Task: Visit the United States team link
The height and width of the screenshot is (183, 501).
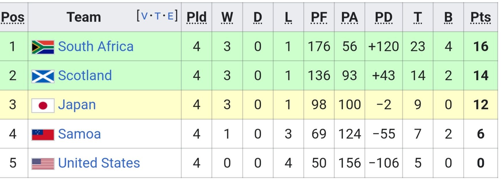Action: coord(99,163)
